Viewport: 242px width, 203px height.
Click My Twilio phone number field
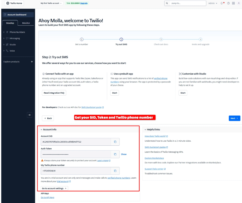click(x=76, y=171)
